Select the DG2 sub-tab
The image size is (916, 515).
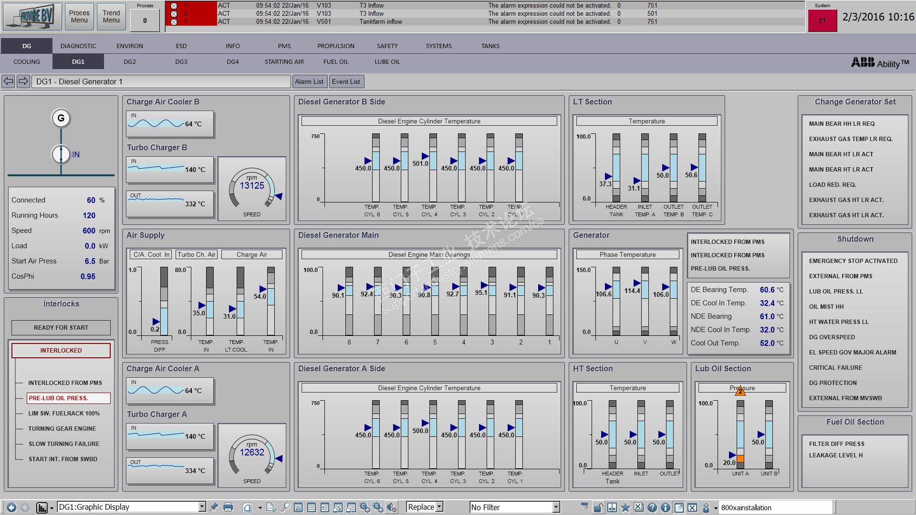(x=130, y=62)
